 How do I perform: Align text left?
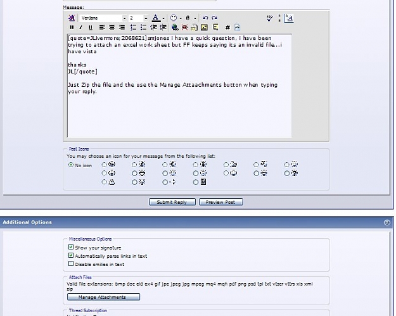[x=102, y=27]
